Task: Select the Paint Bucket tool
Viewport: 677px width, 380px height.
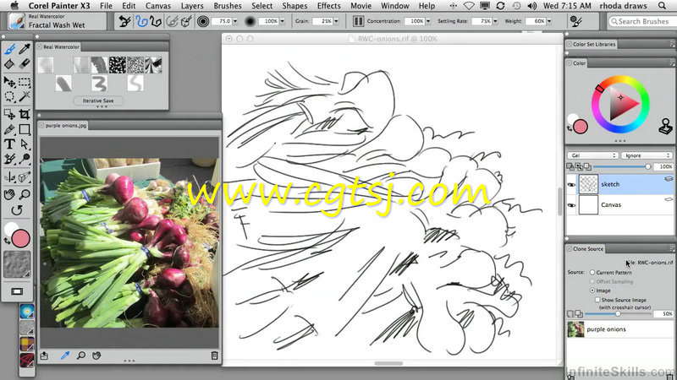Action: pyautogui.click(x=9, y=64)
